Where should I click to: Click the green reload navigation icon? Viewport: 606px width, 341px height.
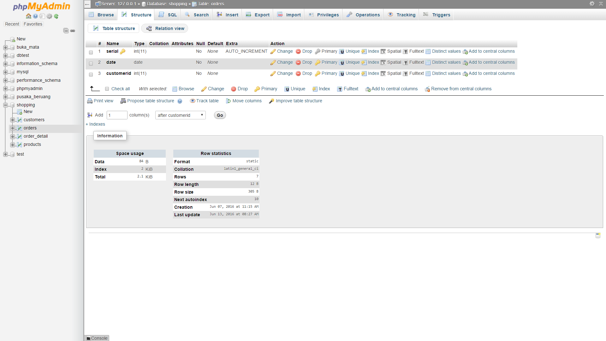[x=56, y=16]
